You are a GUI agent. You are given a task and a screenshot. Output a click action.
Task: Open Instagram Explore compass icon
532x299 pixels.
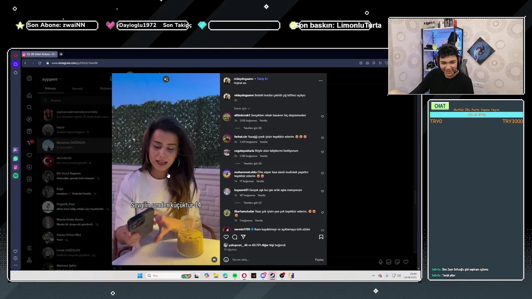click(29, 119)
